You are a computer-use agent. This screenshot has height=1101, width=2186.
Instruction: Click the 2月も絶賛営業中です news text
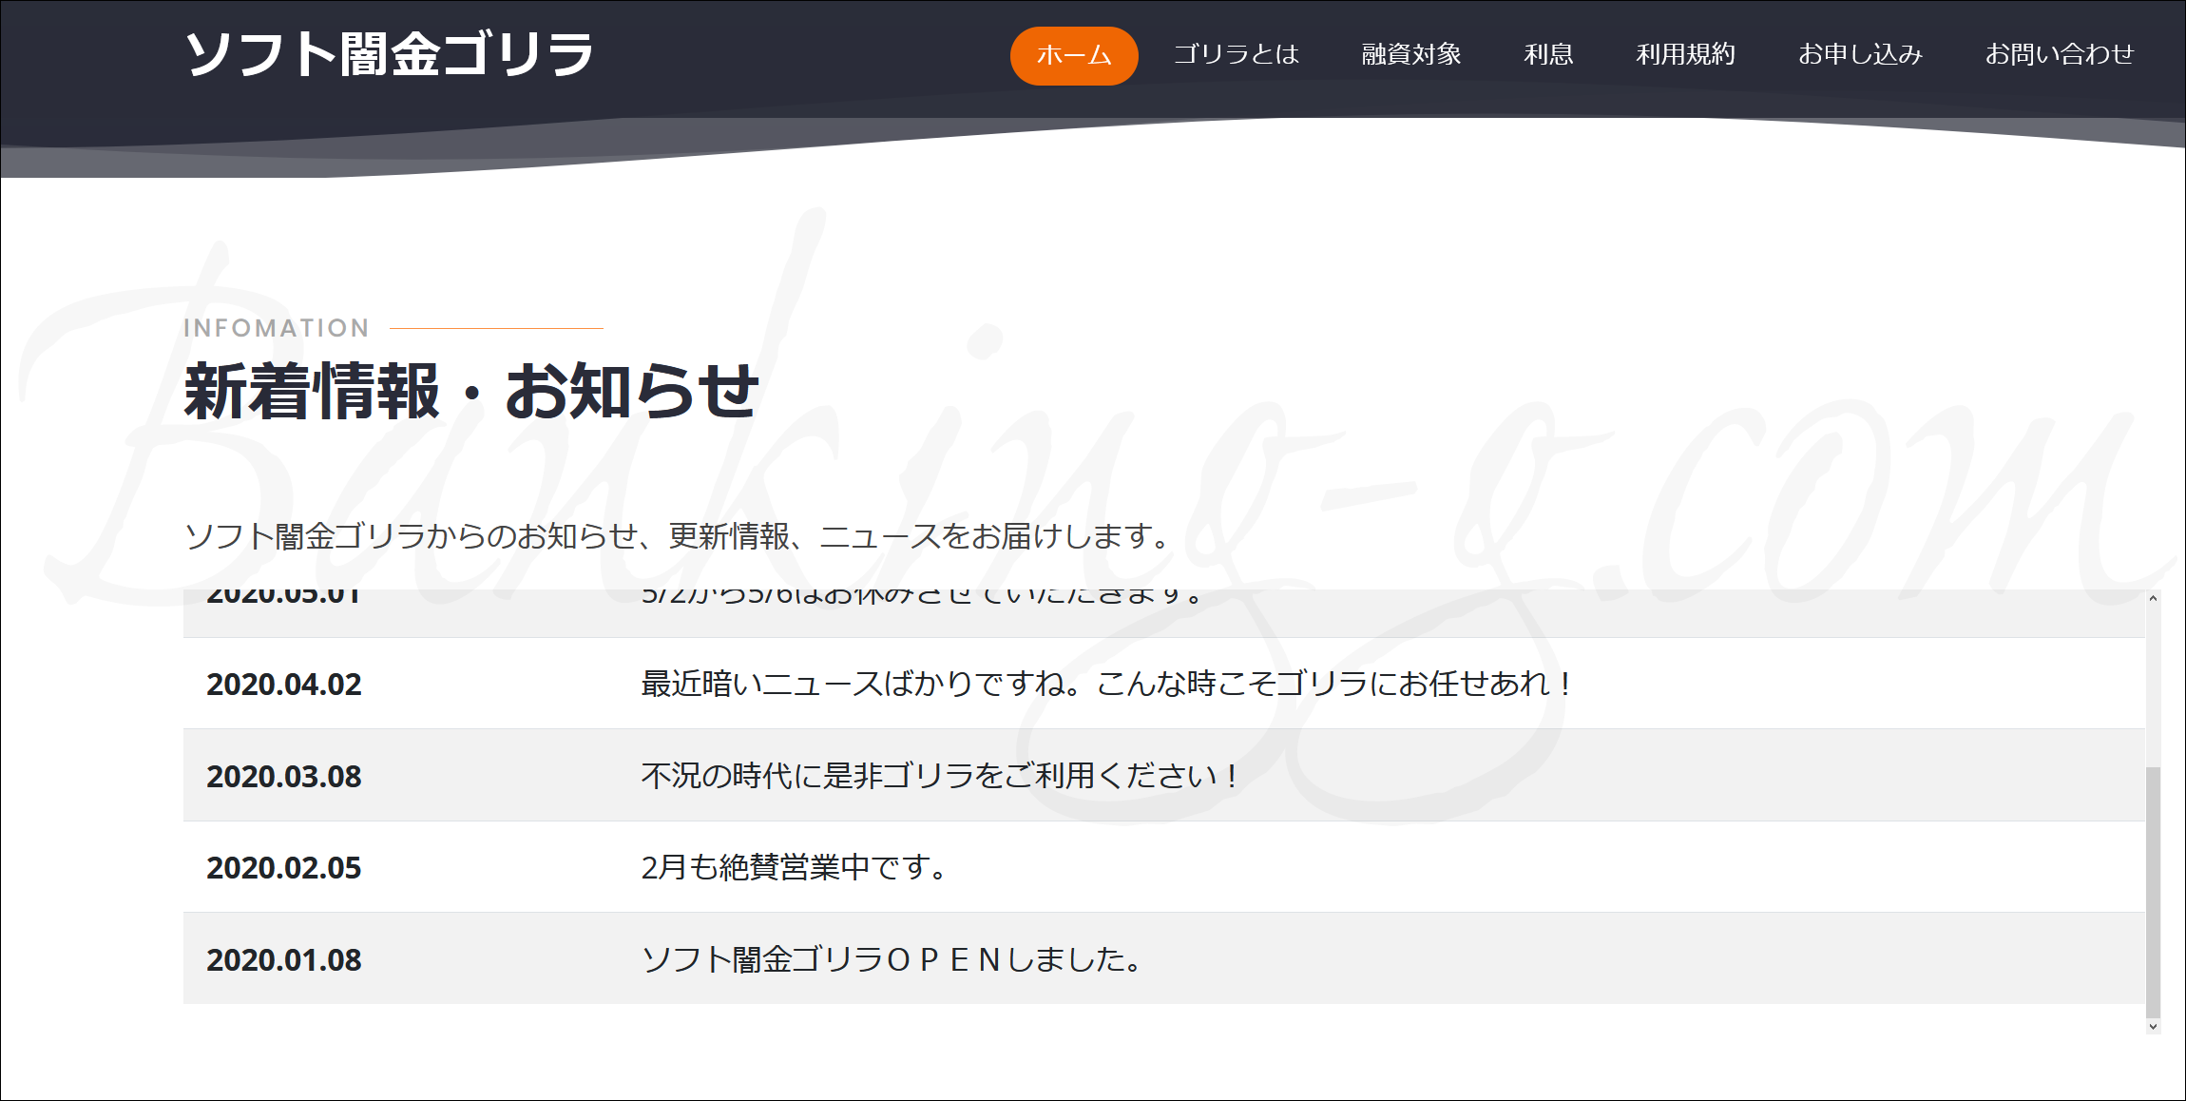point(794,867)
